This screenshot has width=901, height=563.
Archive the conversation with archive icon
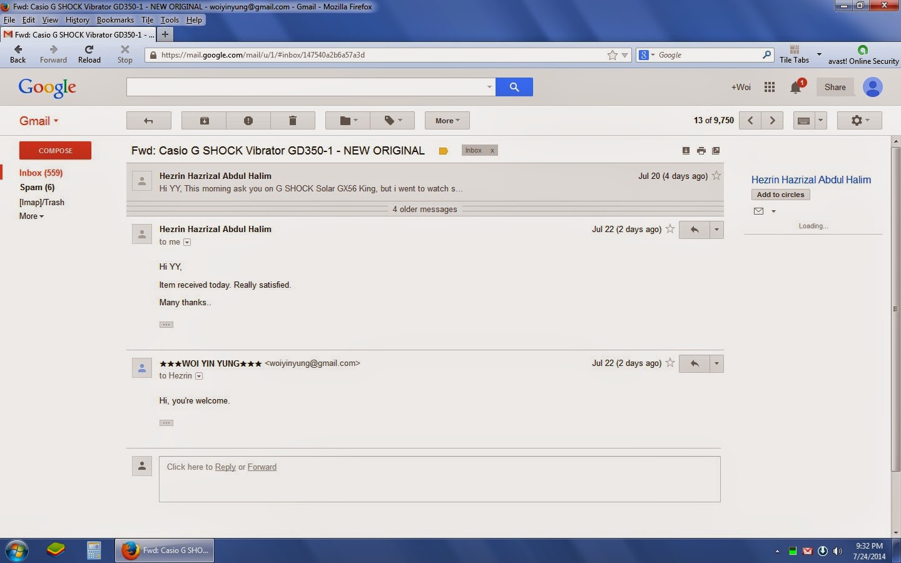[x=204, y=121]
